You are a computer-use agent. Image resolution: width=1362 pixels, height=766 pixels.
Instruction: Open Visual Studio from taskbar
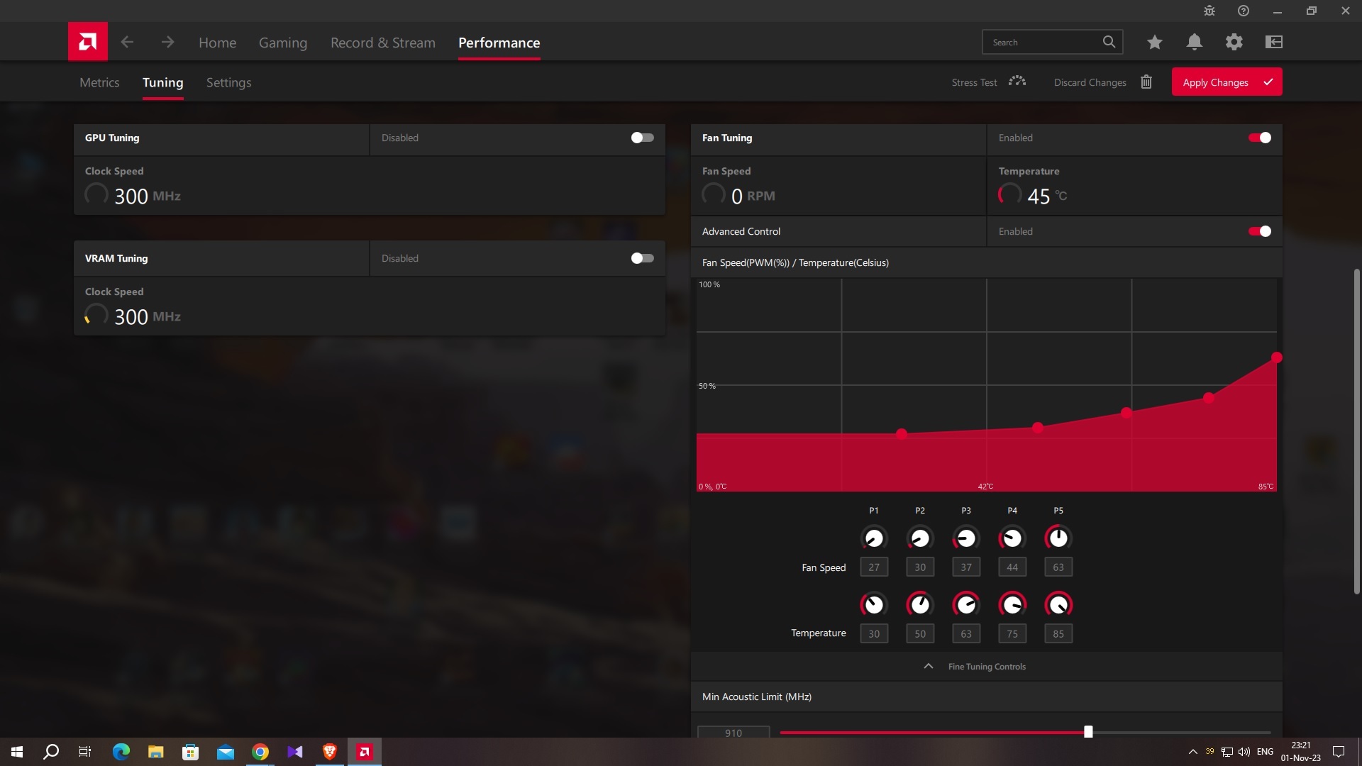point(295,752)
